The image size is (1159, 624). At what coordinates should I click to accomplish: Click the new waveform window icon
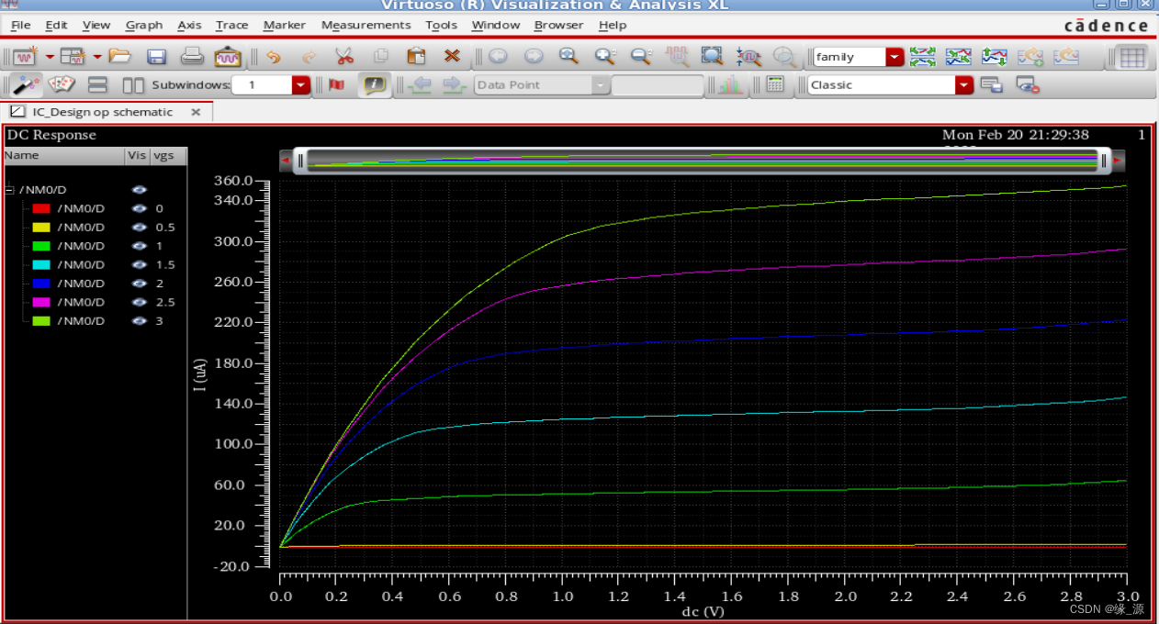[25, 57]
